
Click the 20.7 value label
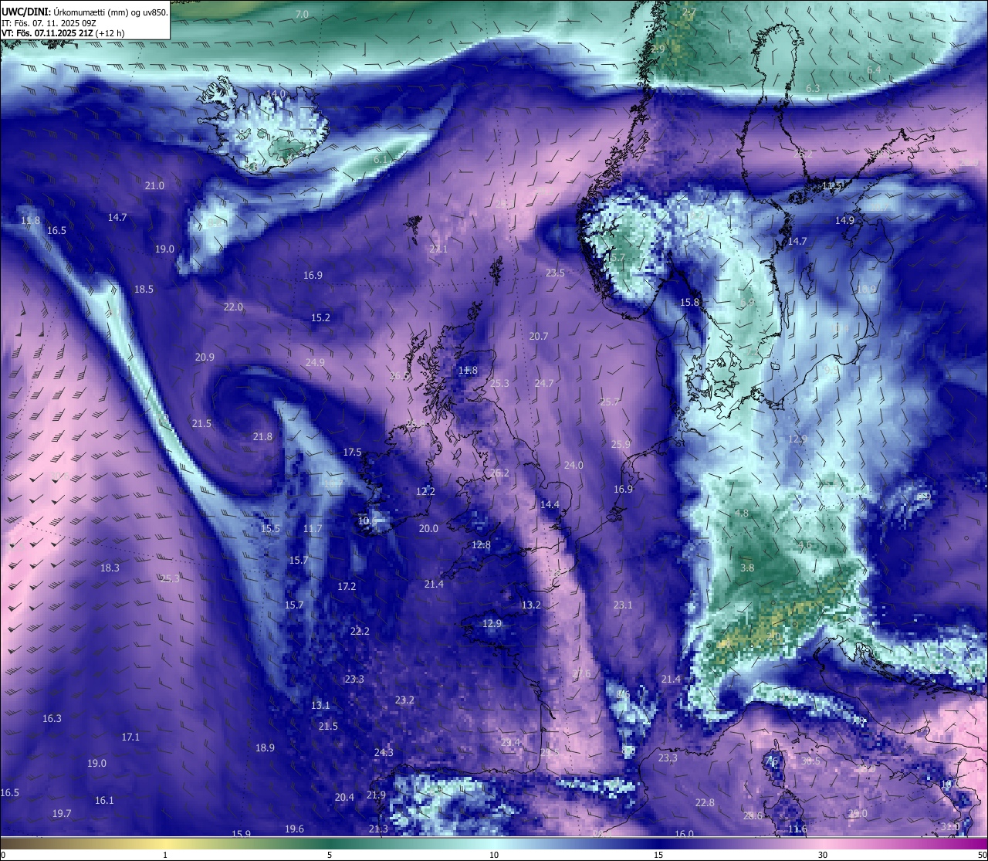point(539,337)
